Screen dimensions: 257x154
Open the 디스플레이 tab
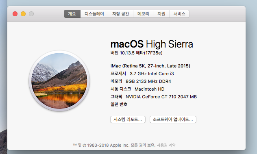[94, 14]
